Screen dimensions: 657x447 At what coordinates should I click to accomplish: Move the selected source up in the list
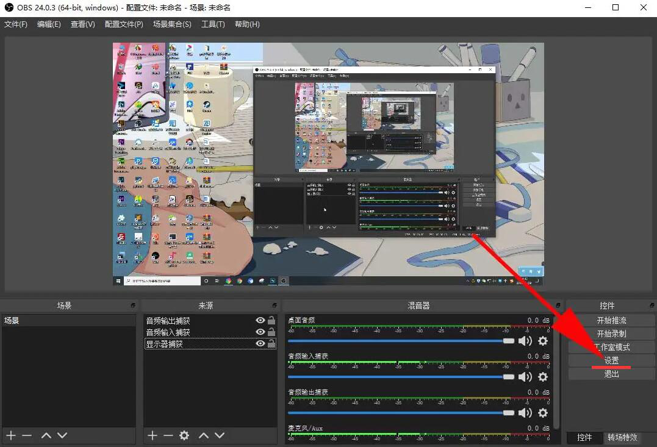[204, 435]
